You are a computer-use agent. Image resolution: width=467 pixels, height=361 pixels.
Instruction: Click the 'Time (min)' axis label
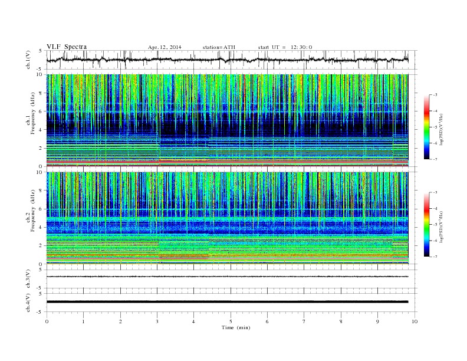[236, 327]
